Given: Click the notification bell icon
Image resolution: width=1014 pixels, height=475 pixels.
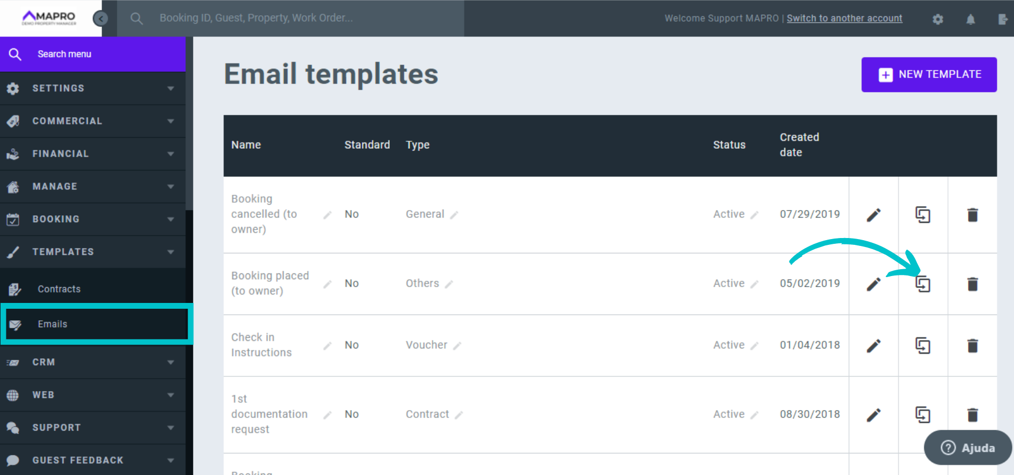Looking at the screenshot, I should 971,18.
